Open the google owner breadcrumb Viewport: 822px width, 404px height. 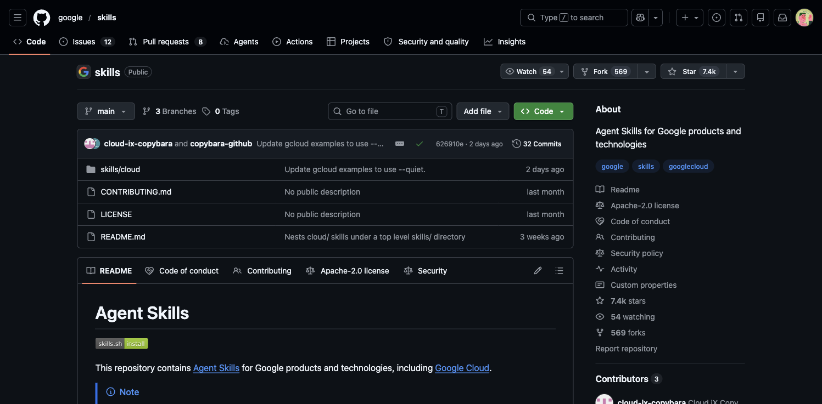pos(70,18)
